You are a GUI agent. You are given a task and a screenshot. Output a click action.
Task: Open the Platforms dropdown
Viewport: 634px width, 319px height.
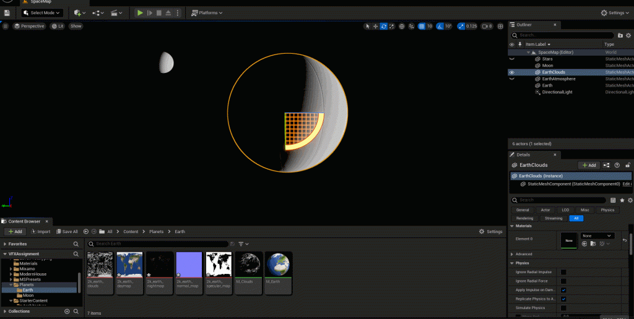(207, 12)
